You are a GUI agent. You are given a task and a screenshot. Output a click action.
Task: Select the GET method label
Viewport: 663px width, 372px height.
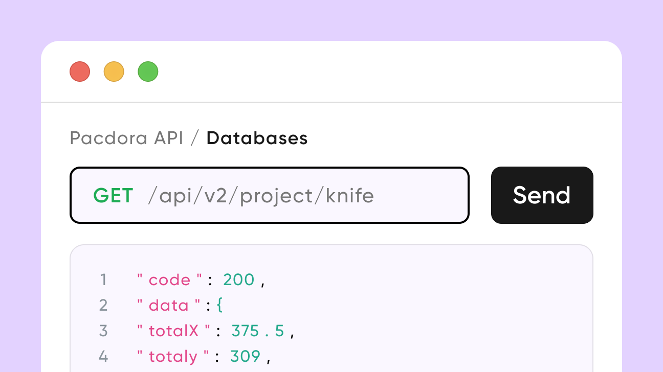(113, 195)
